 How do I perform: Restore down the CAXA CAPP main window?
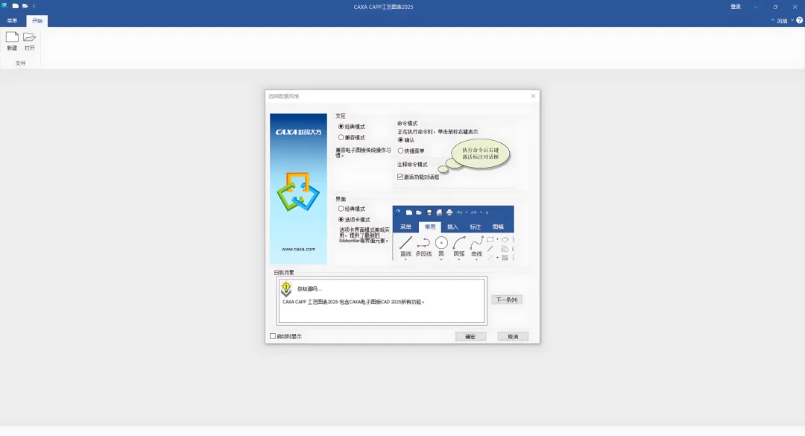(775, 7)
